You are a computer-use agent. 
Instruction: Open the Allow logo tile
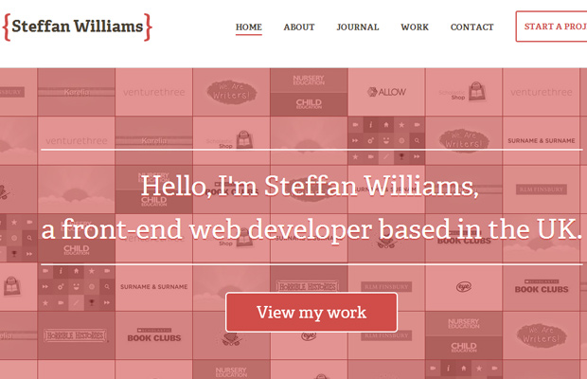[386, 92]
